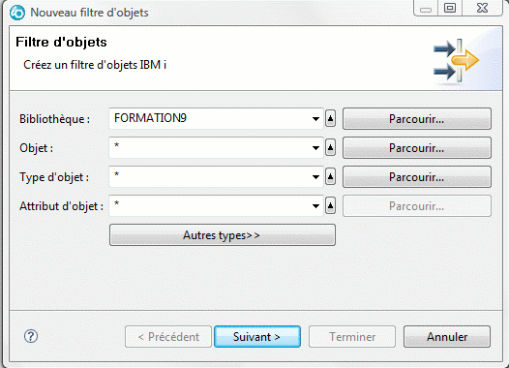
Task: Click the small arrow icon beside Objet field
Action: (330, 148)
